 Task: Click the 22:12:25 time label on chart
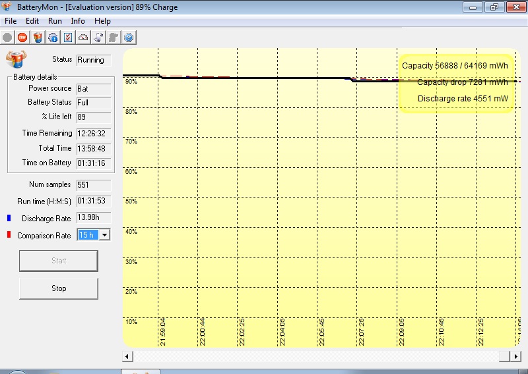coord(481,332)
